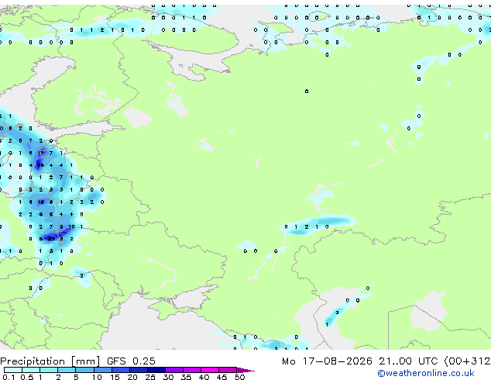Select the GFS 0.25 model label
Screen dimensions: 491x380
click(131, 361)
